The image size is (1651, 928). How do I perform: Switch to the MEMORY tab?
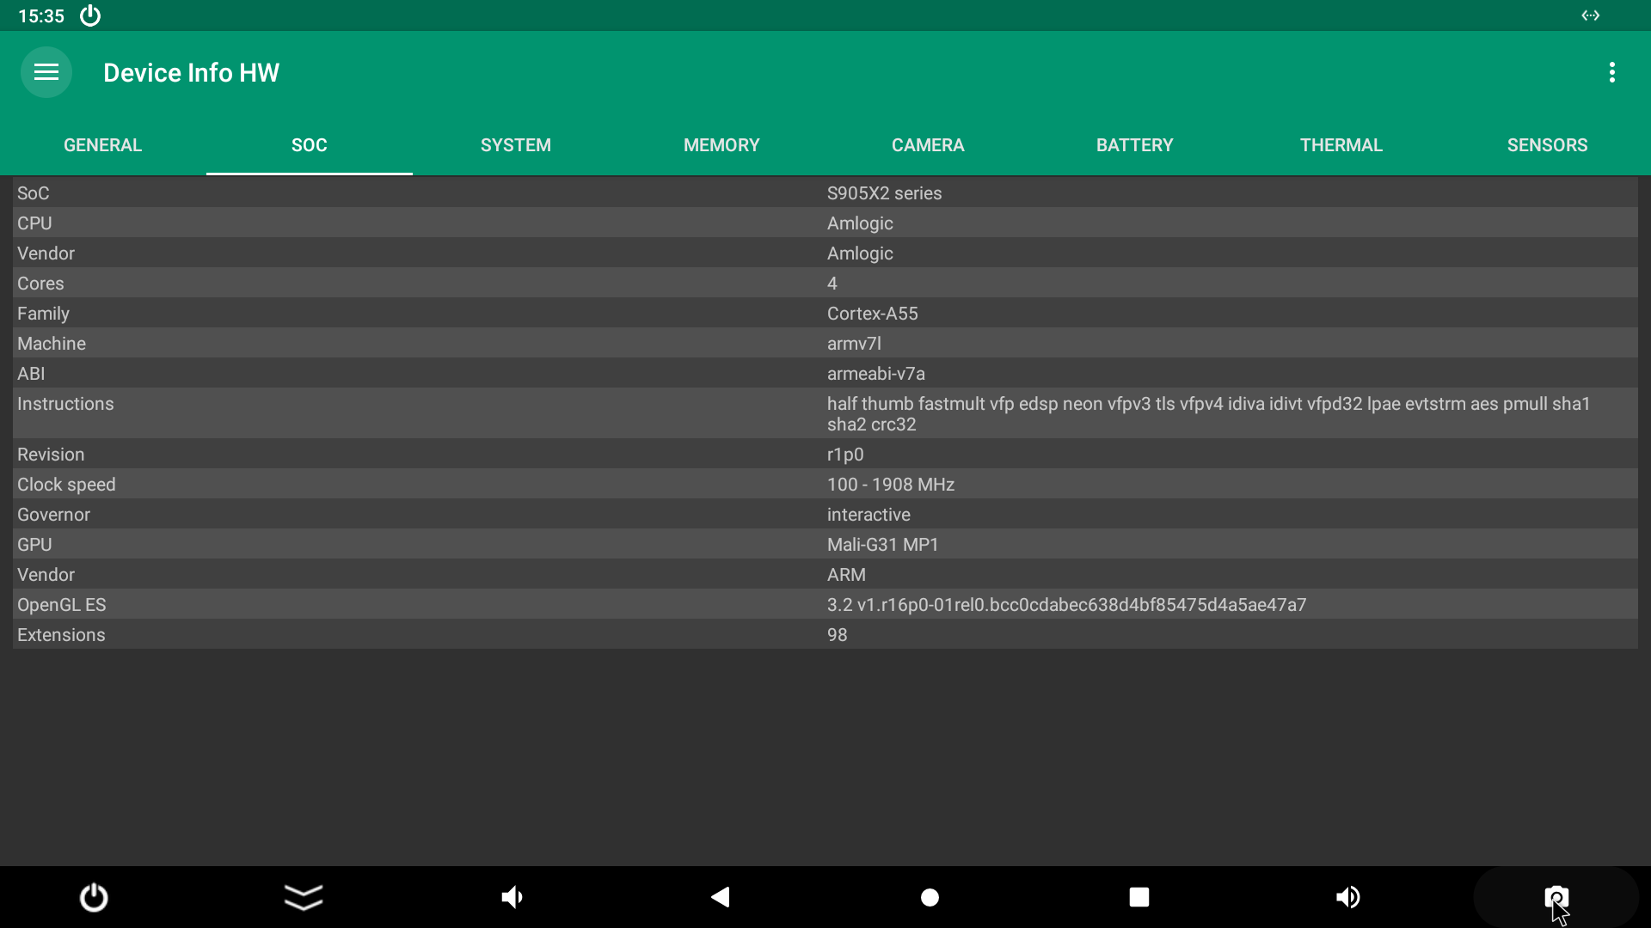pyautogui.click(x=721, y=145)
